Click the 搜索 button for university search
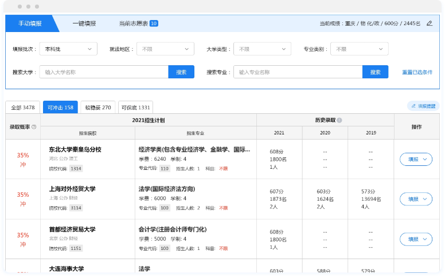The width and height of the screenshot is (445, 278). 181,72
